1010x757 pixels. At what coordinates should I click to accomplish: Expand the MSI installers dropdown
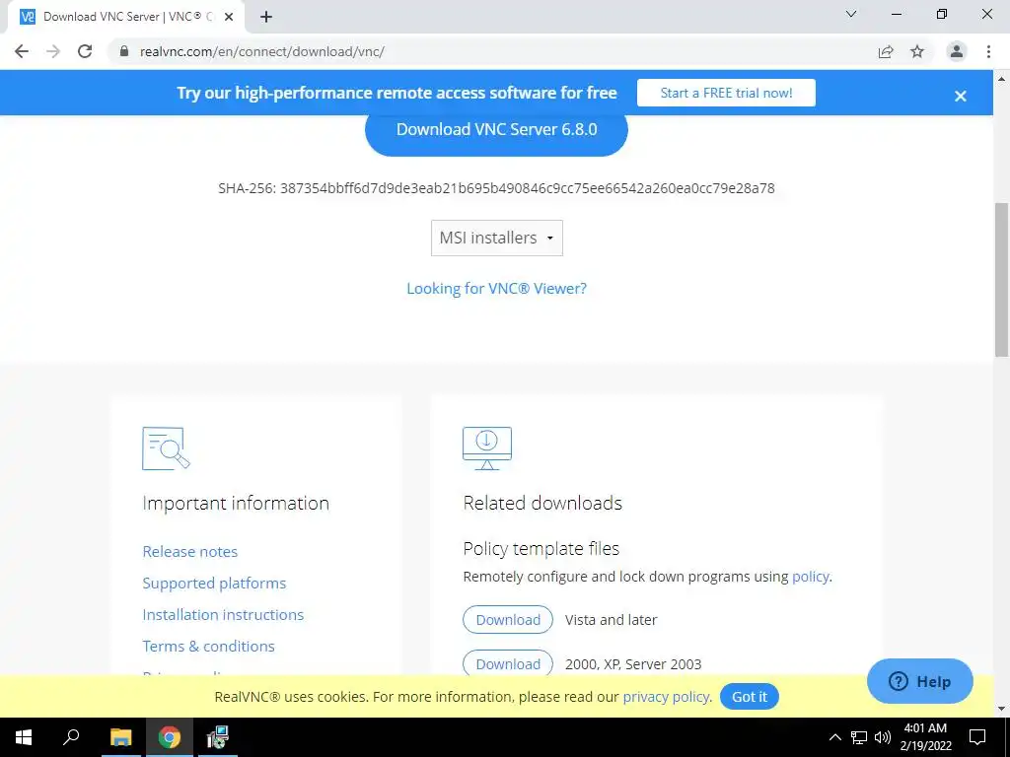[x=497, y=239]
